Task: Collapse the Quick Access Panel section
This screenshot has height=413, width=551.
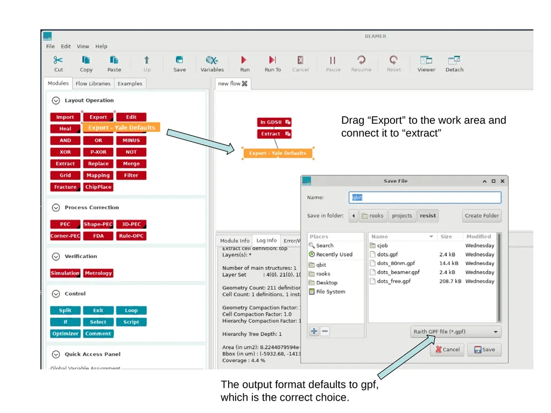Action: tap(56, 354)
